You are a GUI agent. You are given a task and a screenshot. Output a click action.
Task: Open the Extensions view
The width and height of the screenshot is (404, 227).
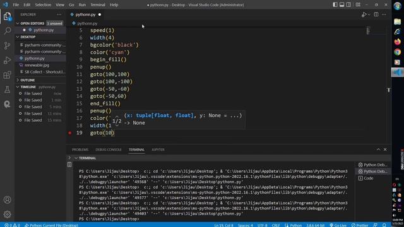click(x=7, y=75)
